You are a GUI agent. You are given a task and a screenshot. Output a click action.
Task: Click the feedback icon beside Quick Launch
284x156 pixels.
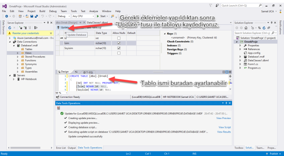point(217,6)
